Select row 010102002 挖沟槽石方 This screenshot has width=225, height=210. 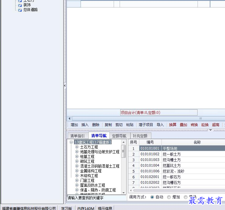176,183
